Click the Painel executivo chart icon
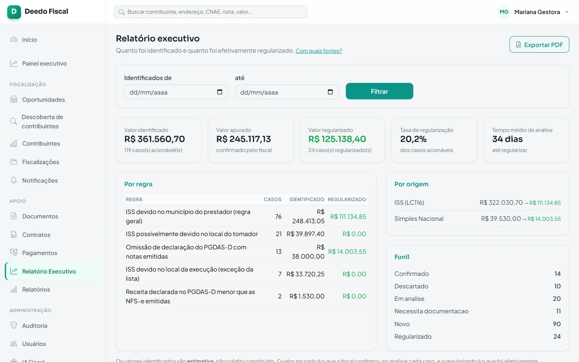 click(x=14, y=63)
